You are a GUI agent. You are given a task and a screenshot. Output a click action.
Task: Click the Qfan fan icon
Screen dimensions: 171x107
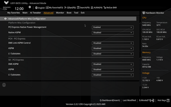pyautogui.click(x=65, y=7)
